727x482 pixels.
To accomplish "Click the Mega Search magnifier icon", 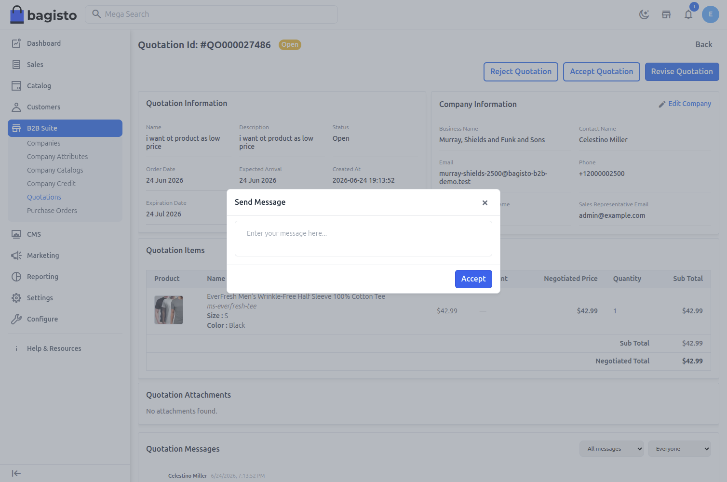I will [x=96, y=14].
